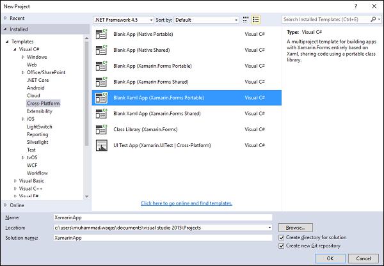The image size is (384, 266).
Task: Select the LightSwitch template category
Action: tap(40, 127)
